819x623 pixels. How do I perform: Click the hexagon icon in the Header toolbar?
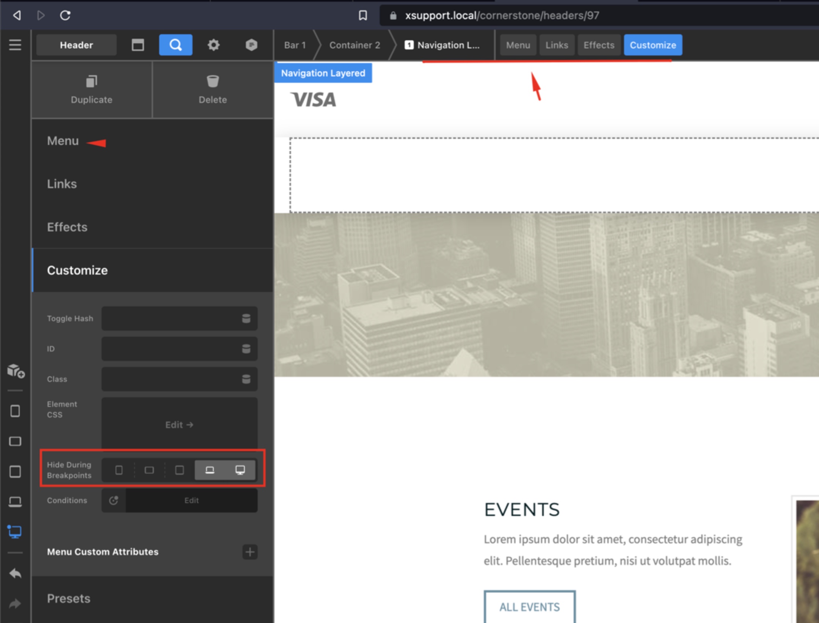(251, 45)
